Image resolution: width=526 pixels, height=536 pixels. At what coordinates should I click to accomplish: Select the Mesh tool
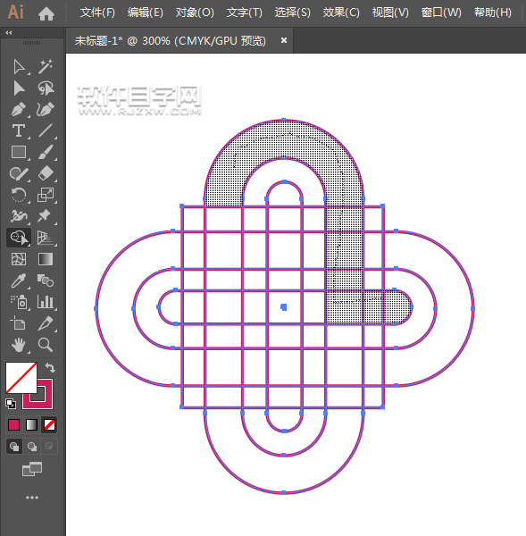click(x=19, y=259)
